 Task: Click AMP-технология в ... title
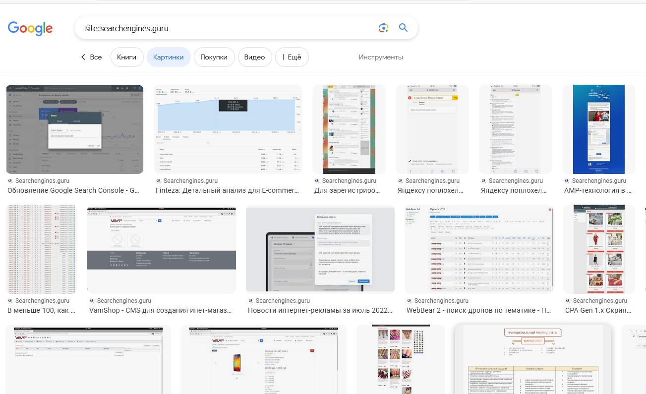(x=598, y=190)
